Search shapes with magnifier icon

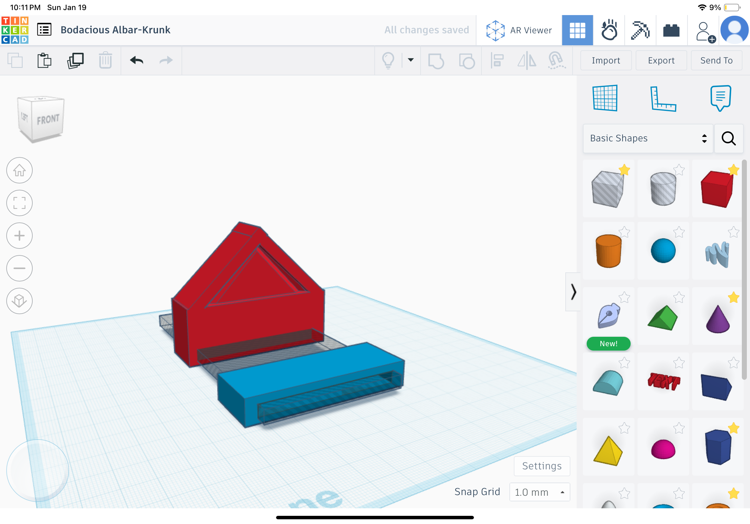click(x=728, y=138)
